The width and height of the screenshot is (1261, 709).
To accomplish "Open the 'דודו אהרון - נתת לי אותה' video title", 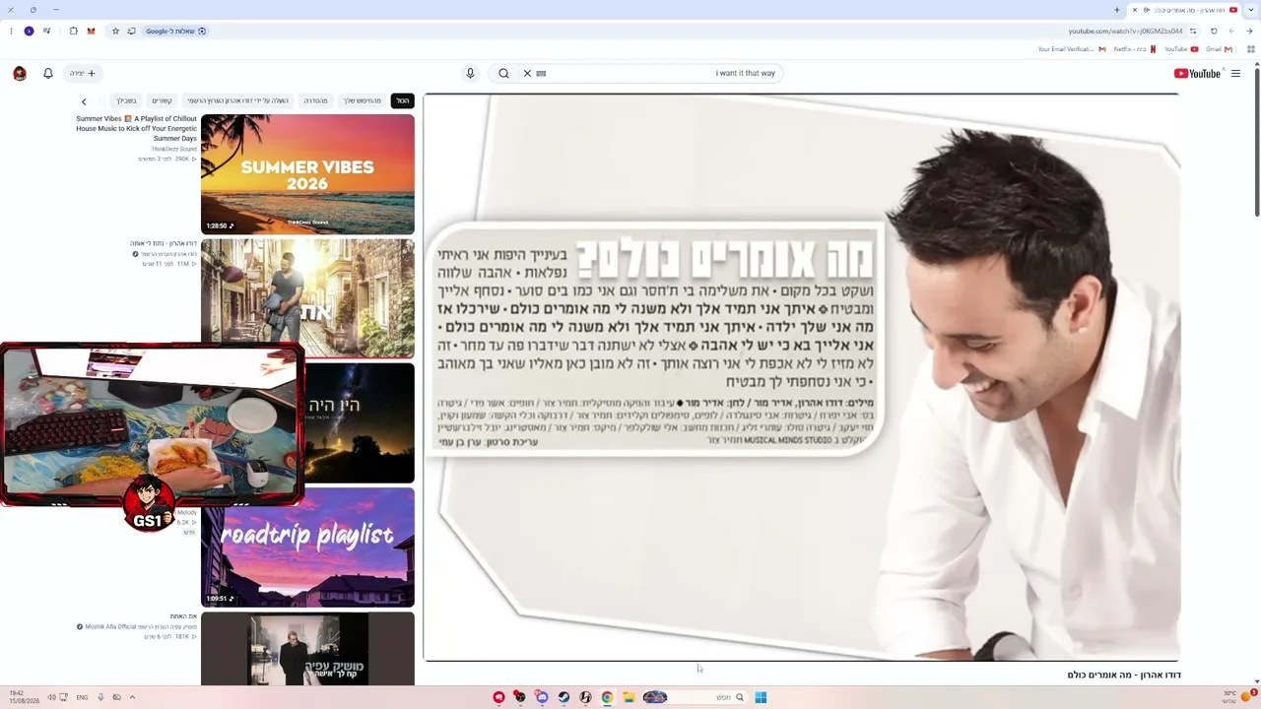I will click(x=164, y=243).
